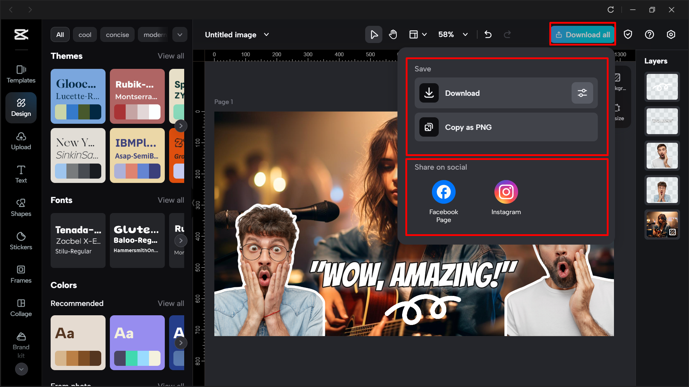Image resolution: width=689 pixels, height=387 pixels.
Task: Switch to the 'All' themes tab
Action: [x=60, y=34]
